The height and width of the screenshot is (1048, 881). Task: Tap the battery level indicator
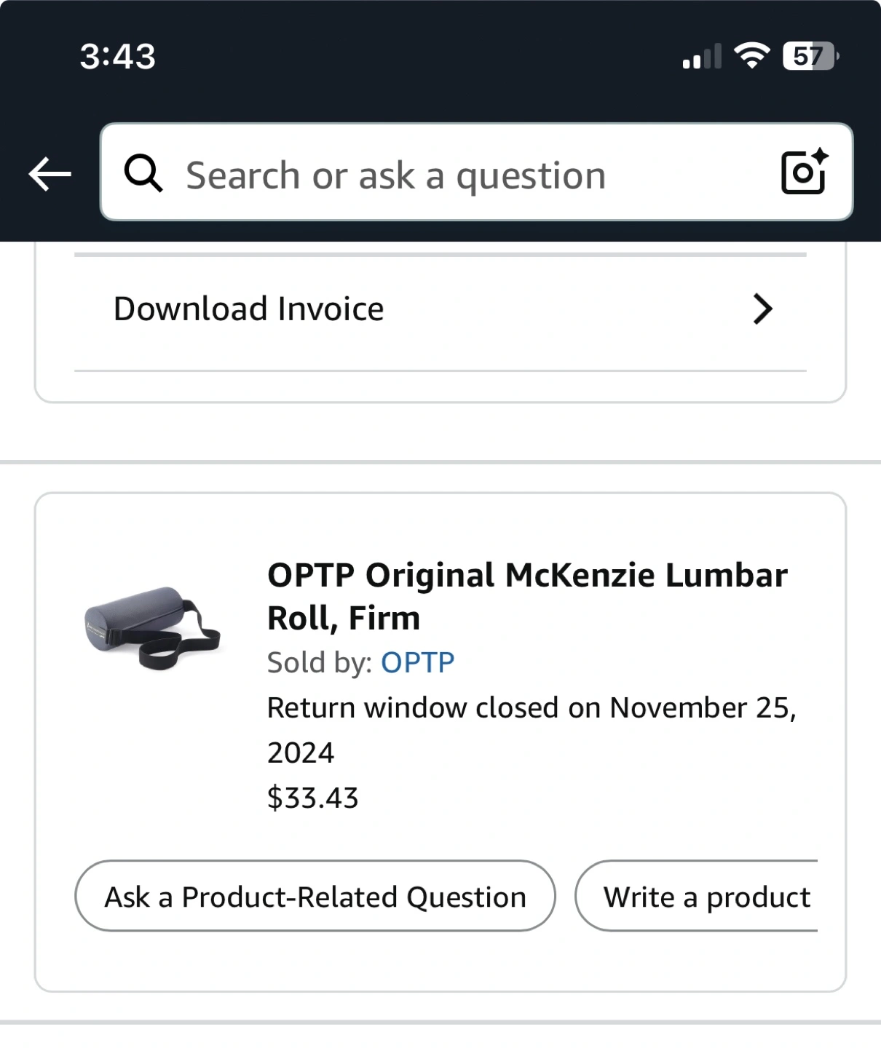[810, 56]
